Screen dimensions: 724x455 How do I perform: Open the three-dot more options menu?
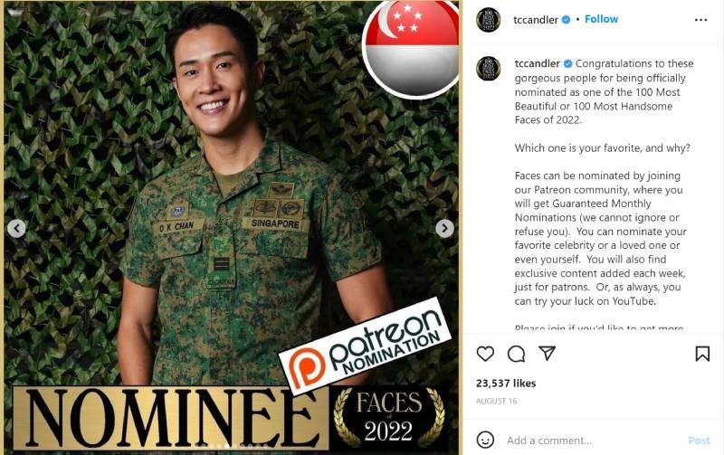pos(700,20)
